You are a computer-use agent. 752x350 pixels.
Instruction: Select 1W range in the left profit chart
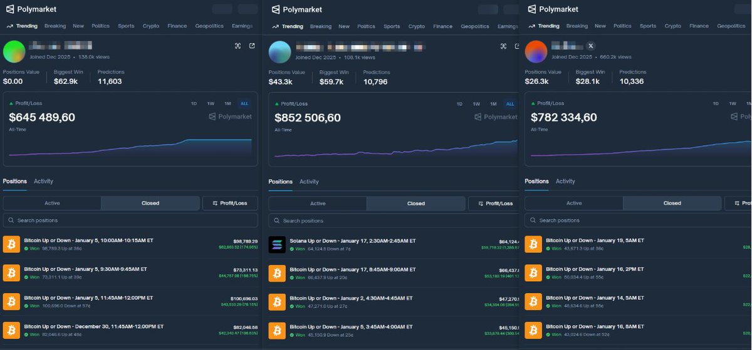(211, 104)
